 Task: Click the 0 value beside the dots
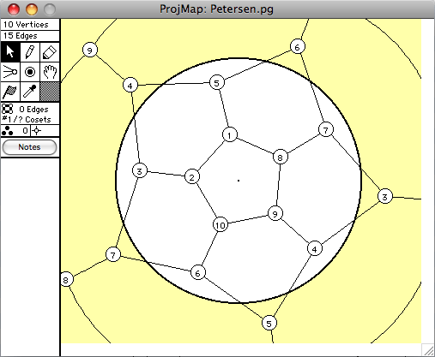[x=25, y=131]
